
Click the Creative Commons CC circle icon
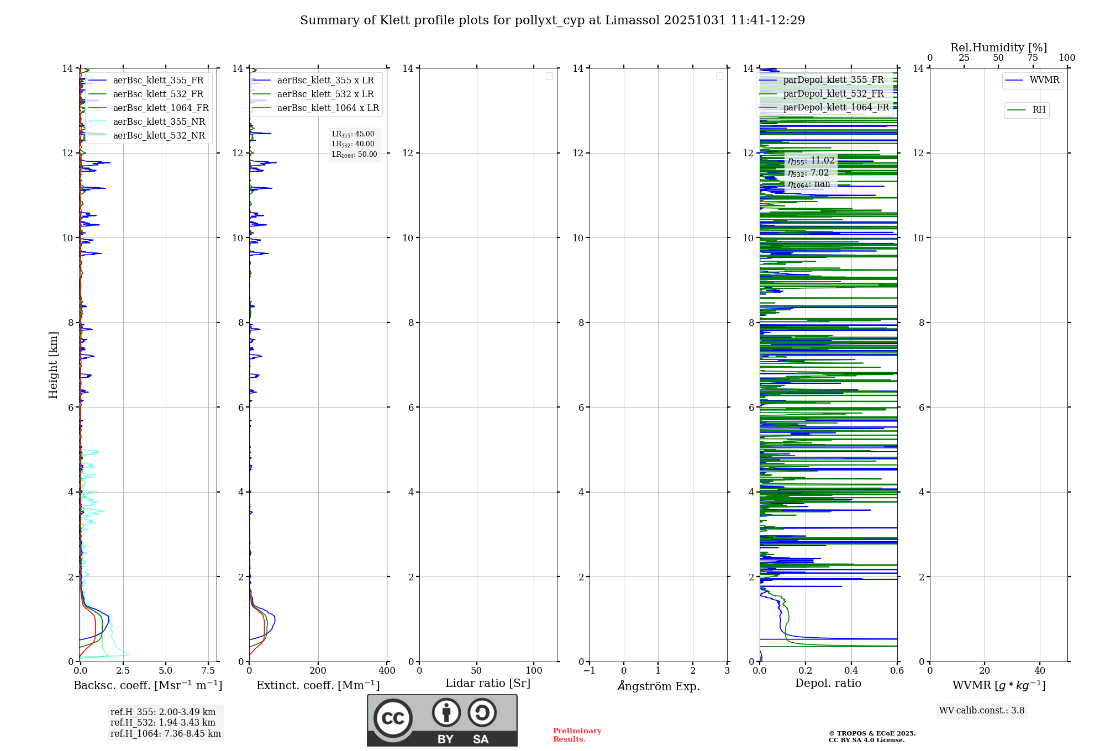tap(393, 718)
